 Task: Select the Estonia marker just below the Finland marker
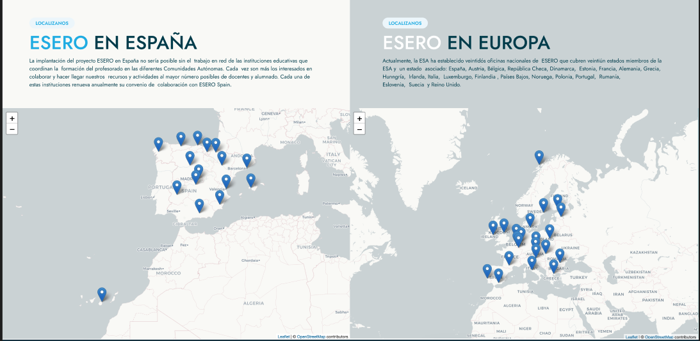(x=561, y=209)
